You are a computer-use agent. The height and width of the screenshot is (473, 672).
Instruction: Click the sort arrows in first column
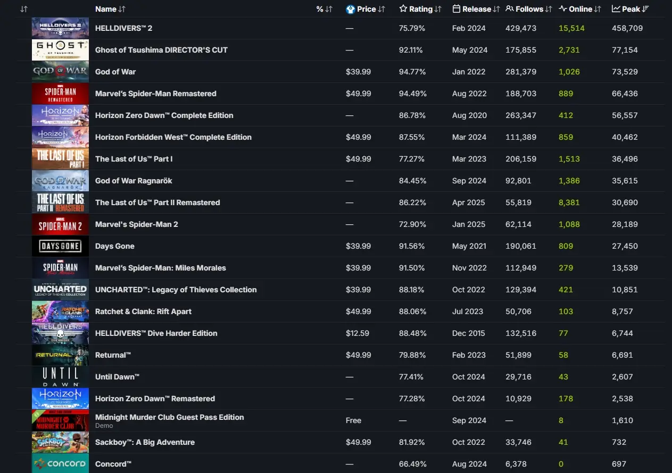[x=23, y=9]
